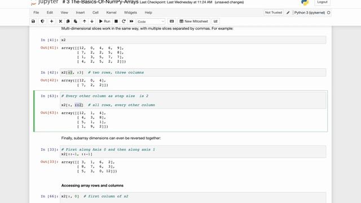Cut selected cells with scissors icon
The width and height of the screenshot is (361, 203).
pos(60,21)
